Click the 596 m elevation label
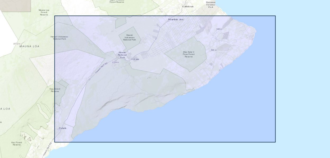 (x=213, y=50)
